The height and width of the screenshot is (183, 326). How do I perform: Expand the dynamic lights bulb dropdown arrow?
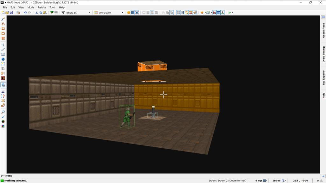[x=205, y=13]
